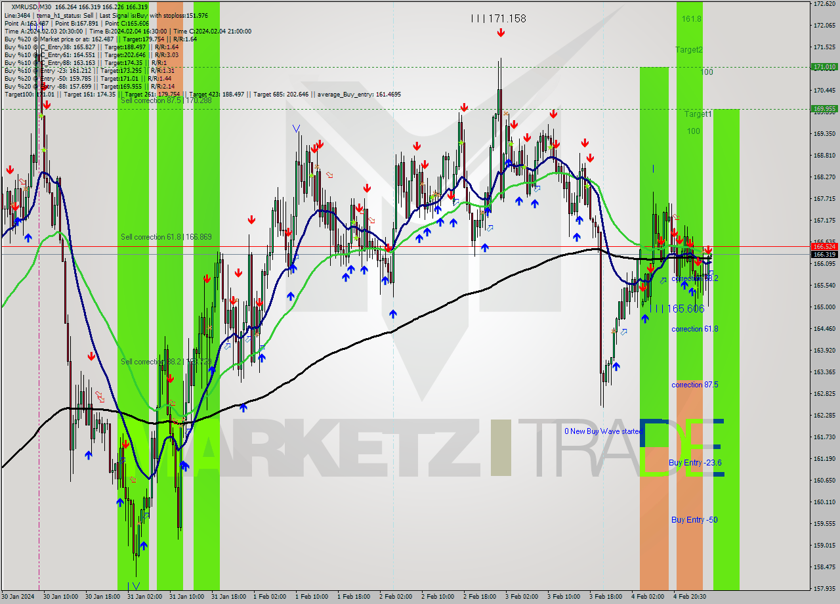Click the 162.285 price axis value

click(824, 416)
